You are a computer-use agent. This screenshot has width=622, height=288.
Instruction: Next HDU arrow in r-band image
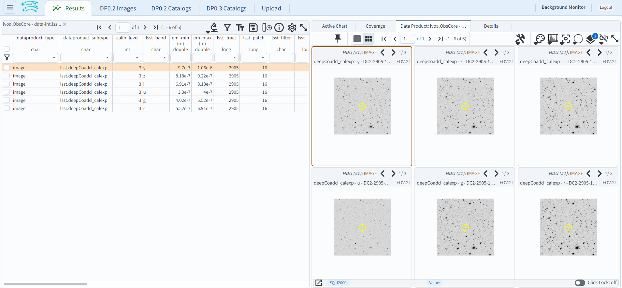tap(600, 173)
